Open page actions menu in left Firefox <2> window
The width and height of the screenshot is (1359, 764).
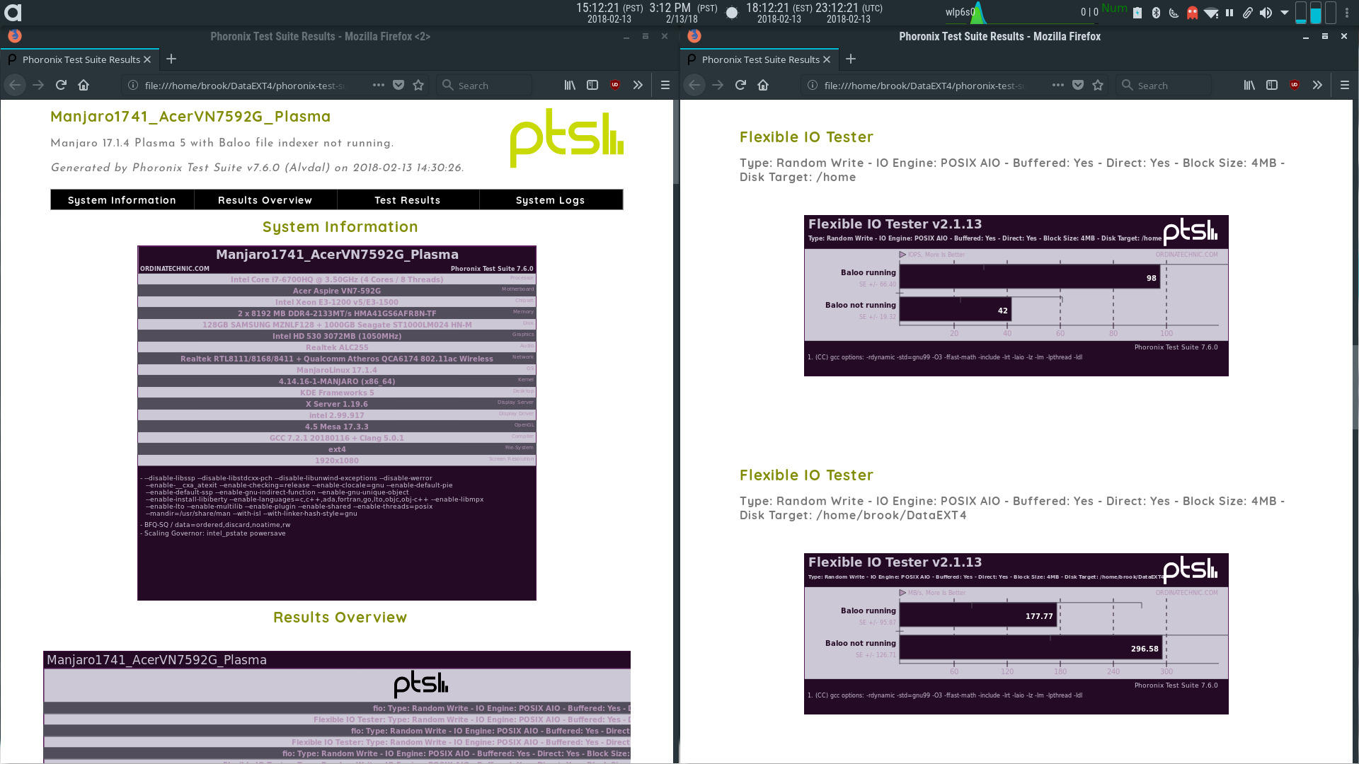(379, 85)
